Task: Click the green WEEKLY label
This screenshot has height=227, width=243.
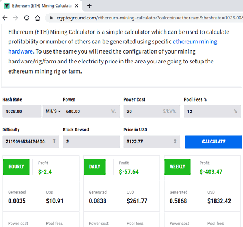Action: point(177,166)
